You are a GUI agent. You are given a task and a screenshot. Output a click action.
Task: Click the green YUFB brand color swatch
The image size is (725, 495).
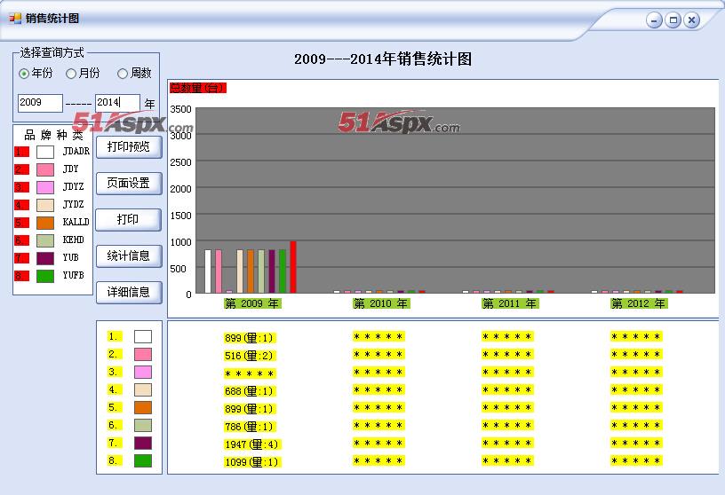tap(45, 276)
